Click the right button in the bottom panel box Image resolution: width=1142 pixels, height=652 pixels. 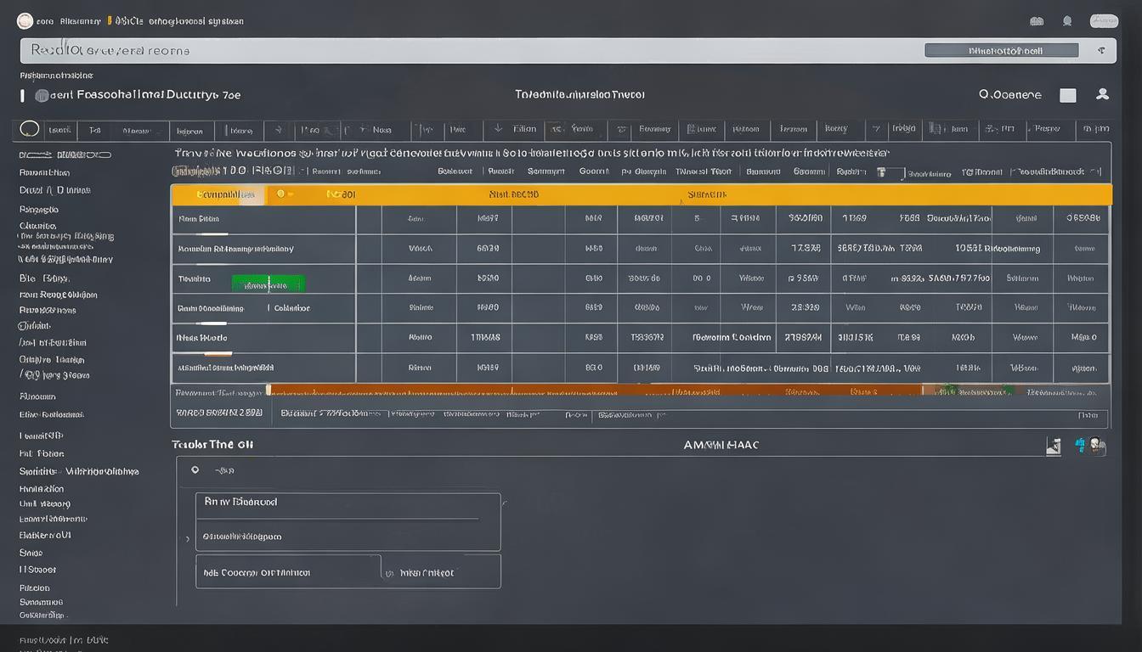point(442,572)
